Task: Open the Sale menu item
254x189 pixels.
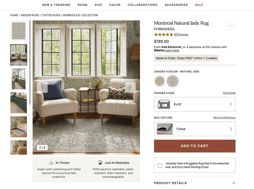Action: (199, 5)
